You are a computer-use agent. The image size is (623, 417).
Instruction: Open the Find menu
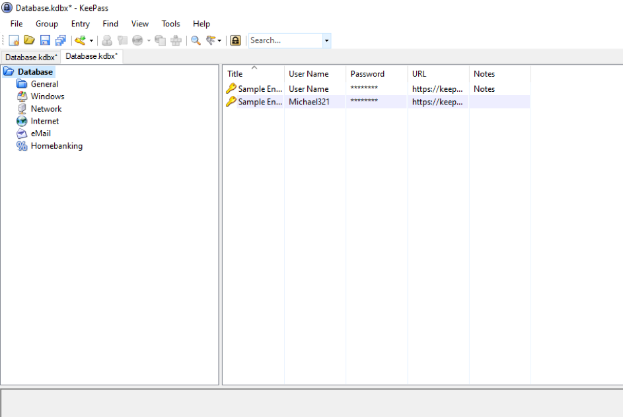pos(110,24)
